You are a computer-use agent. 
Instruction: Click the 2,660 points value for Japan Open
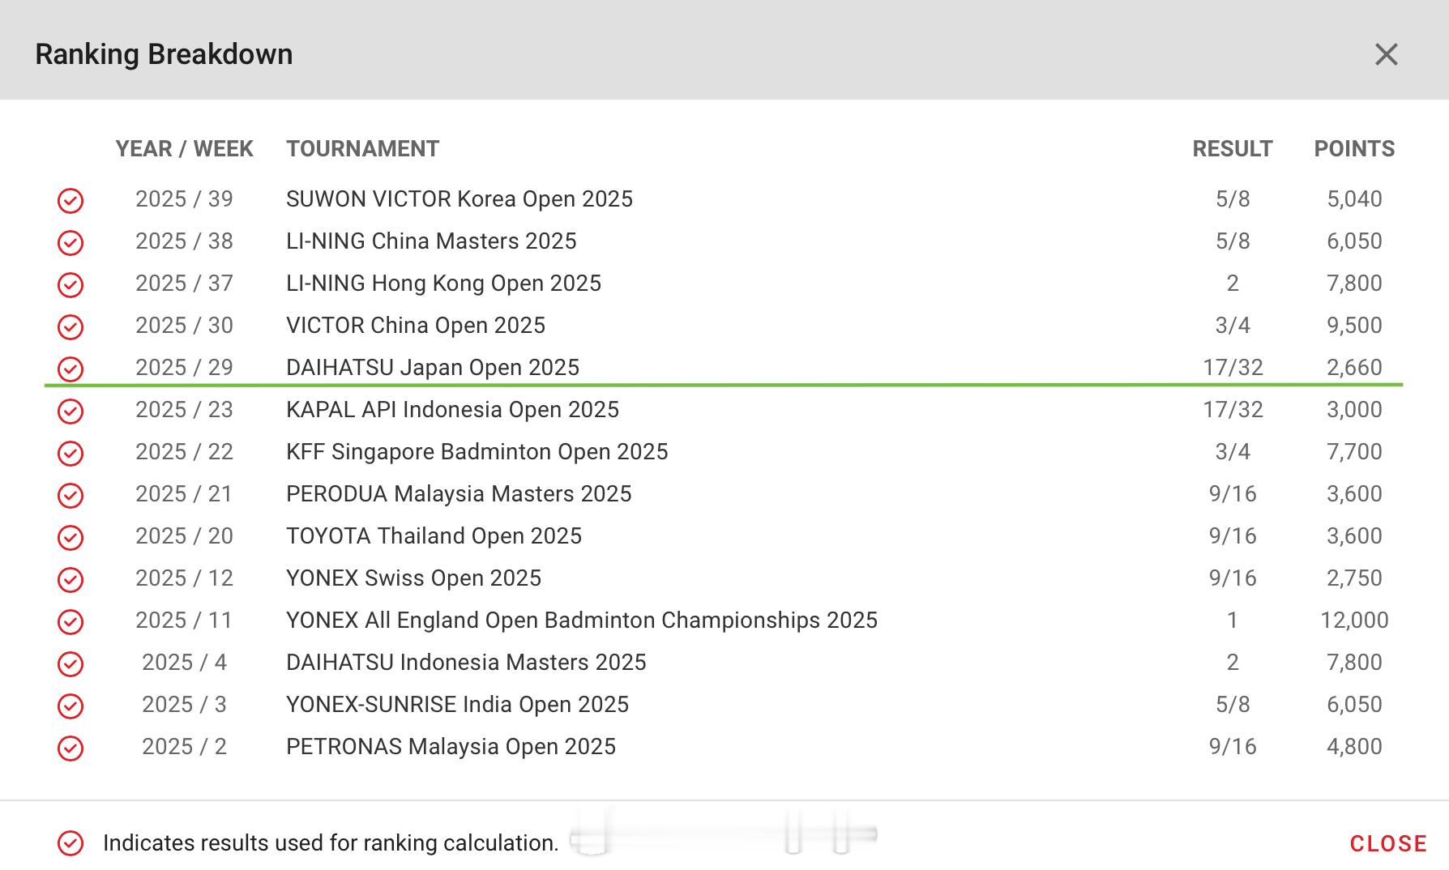tap(1354, 368)
